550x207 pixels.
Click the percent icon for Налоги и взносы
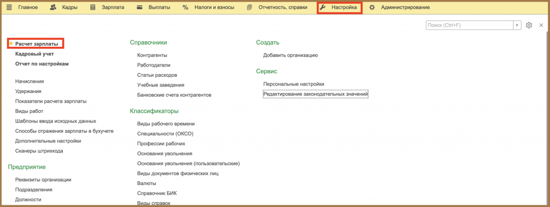185,7
